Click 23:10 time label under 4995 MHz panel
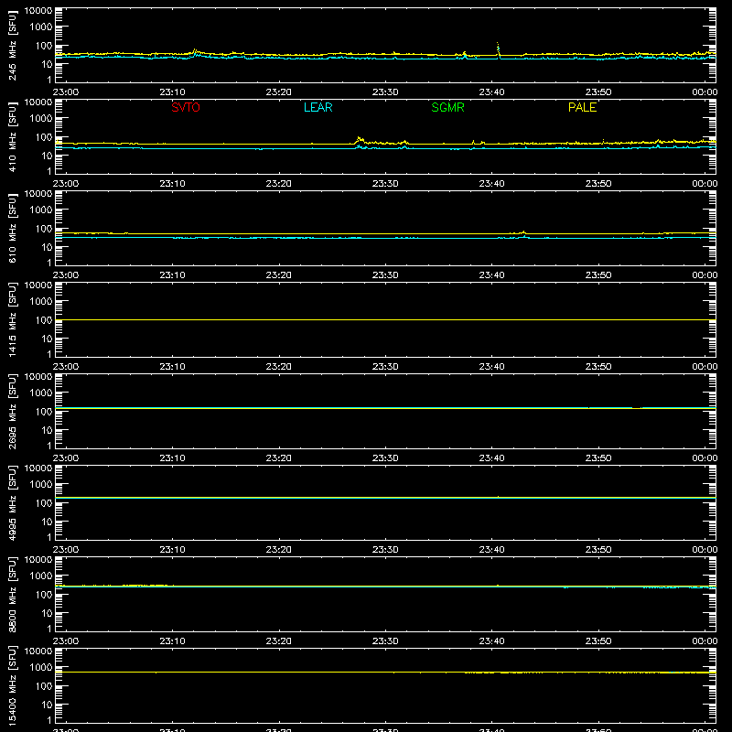732x732 pixels. [x=172, y=550]
